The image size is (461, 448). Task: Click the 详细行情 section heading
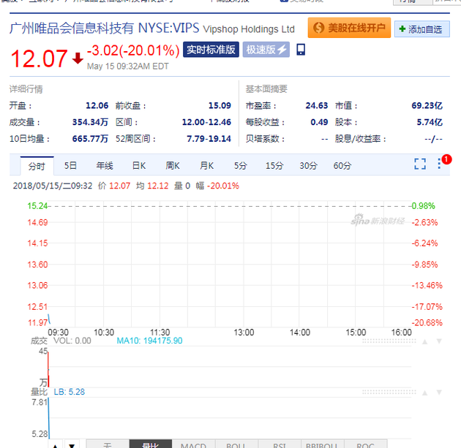[x=26, y=89]
